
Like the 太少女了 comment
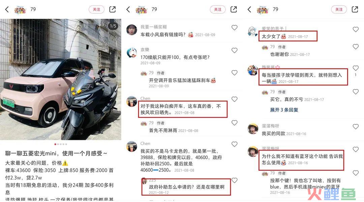[x=356, y=29]
